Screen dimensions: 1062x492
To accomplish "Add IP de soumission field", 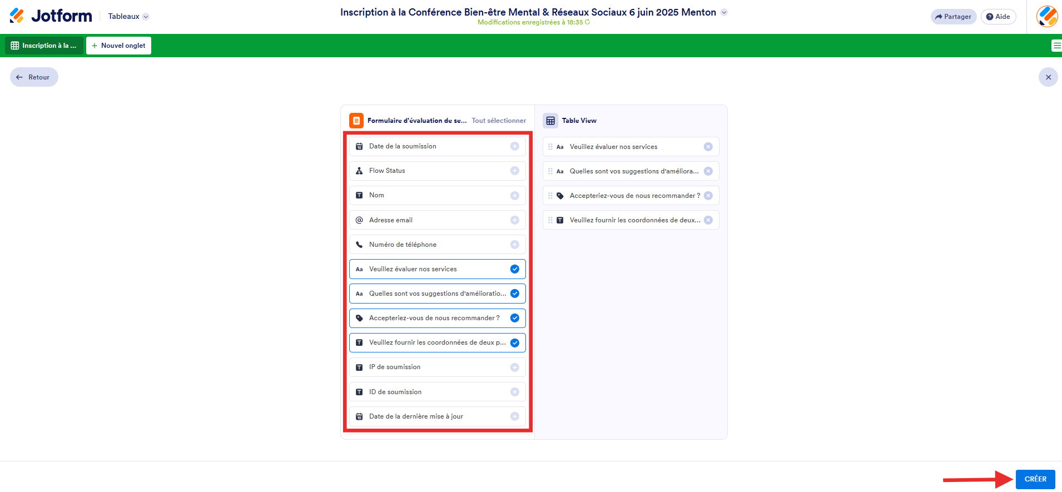I will click(x=514, y=367).
